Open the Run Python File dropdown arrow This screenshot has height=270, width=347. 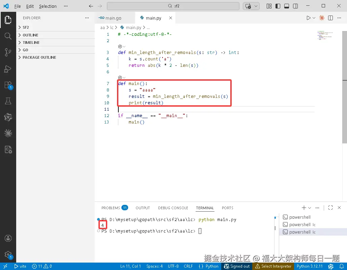pos(314,18)
